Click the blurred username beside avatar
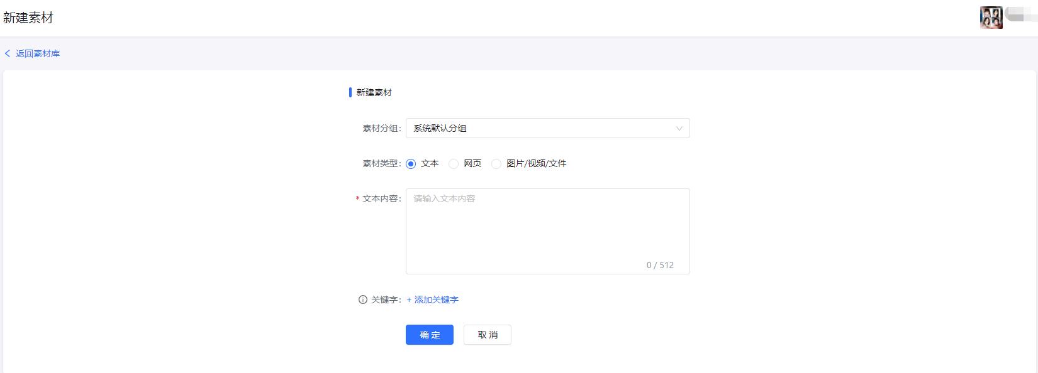The height and width of the screenshot is (373, 1038). (x=1020, y=14)
